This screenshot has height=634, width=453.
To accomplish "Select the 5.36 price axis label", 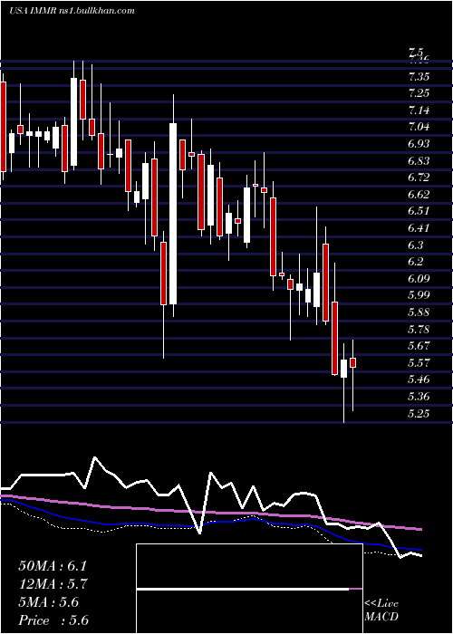I will (419, 397).
